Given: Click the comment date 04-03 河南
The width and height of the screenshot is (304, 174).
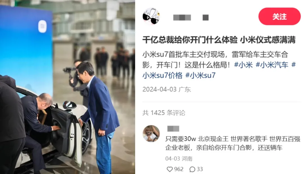Looking at the screenshot, I should [179, 159].
